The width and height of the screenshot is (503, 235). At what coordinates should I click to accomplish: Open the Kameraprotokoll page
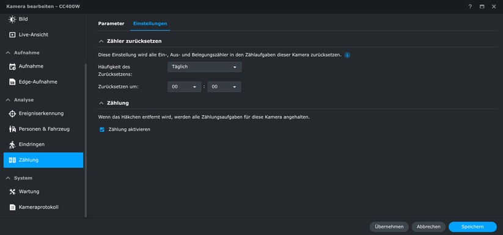[x=43, y=207]
